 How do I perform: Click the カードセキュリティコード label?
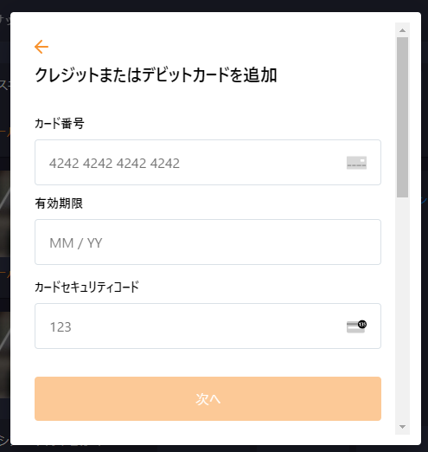(x=86, y=287)
